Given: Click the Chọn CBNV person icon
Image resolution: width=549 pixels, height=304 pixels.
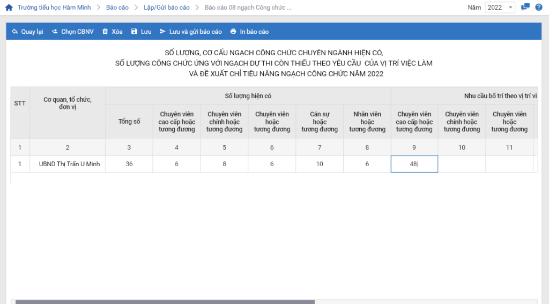Looking at the screenshot, I should point(55,32).
